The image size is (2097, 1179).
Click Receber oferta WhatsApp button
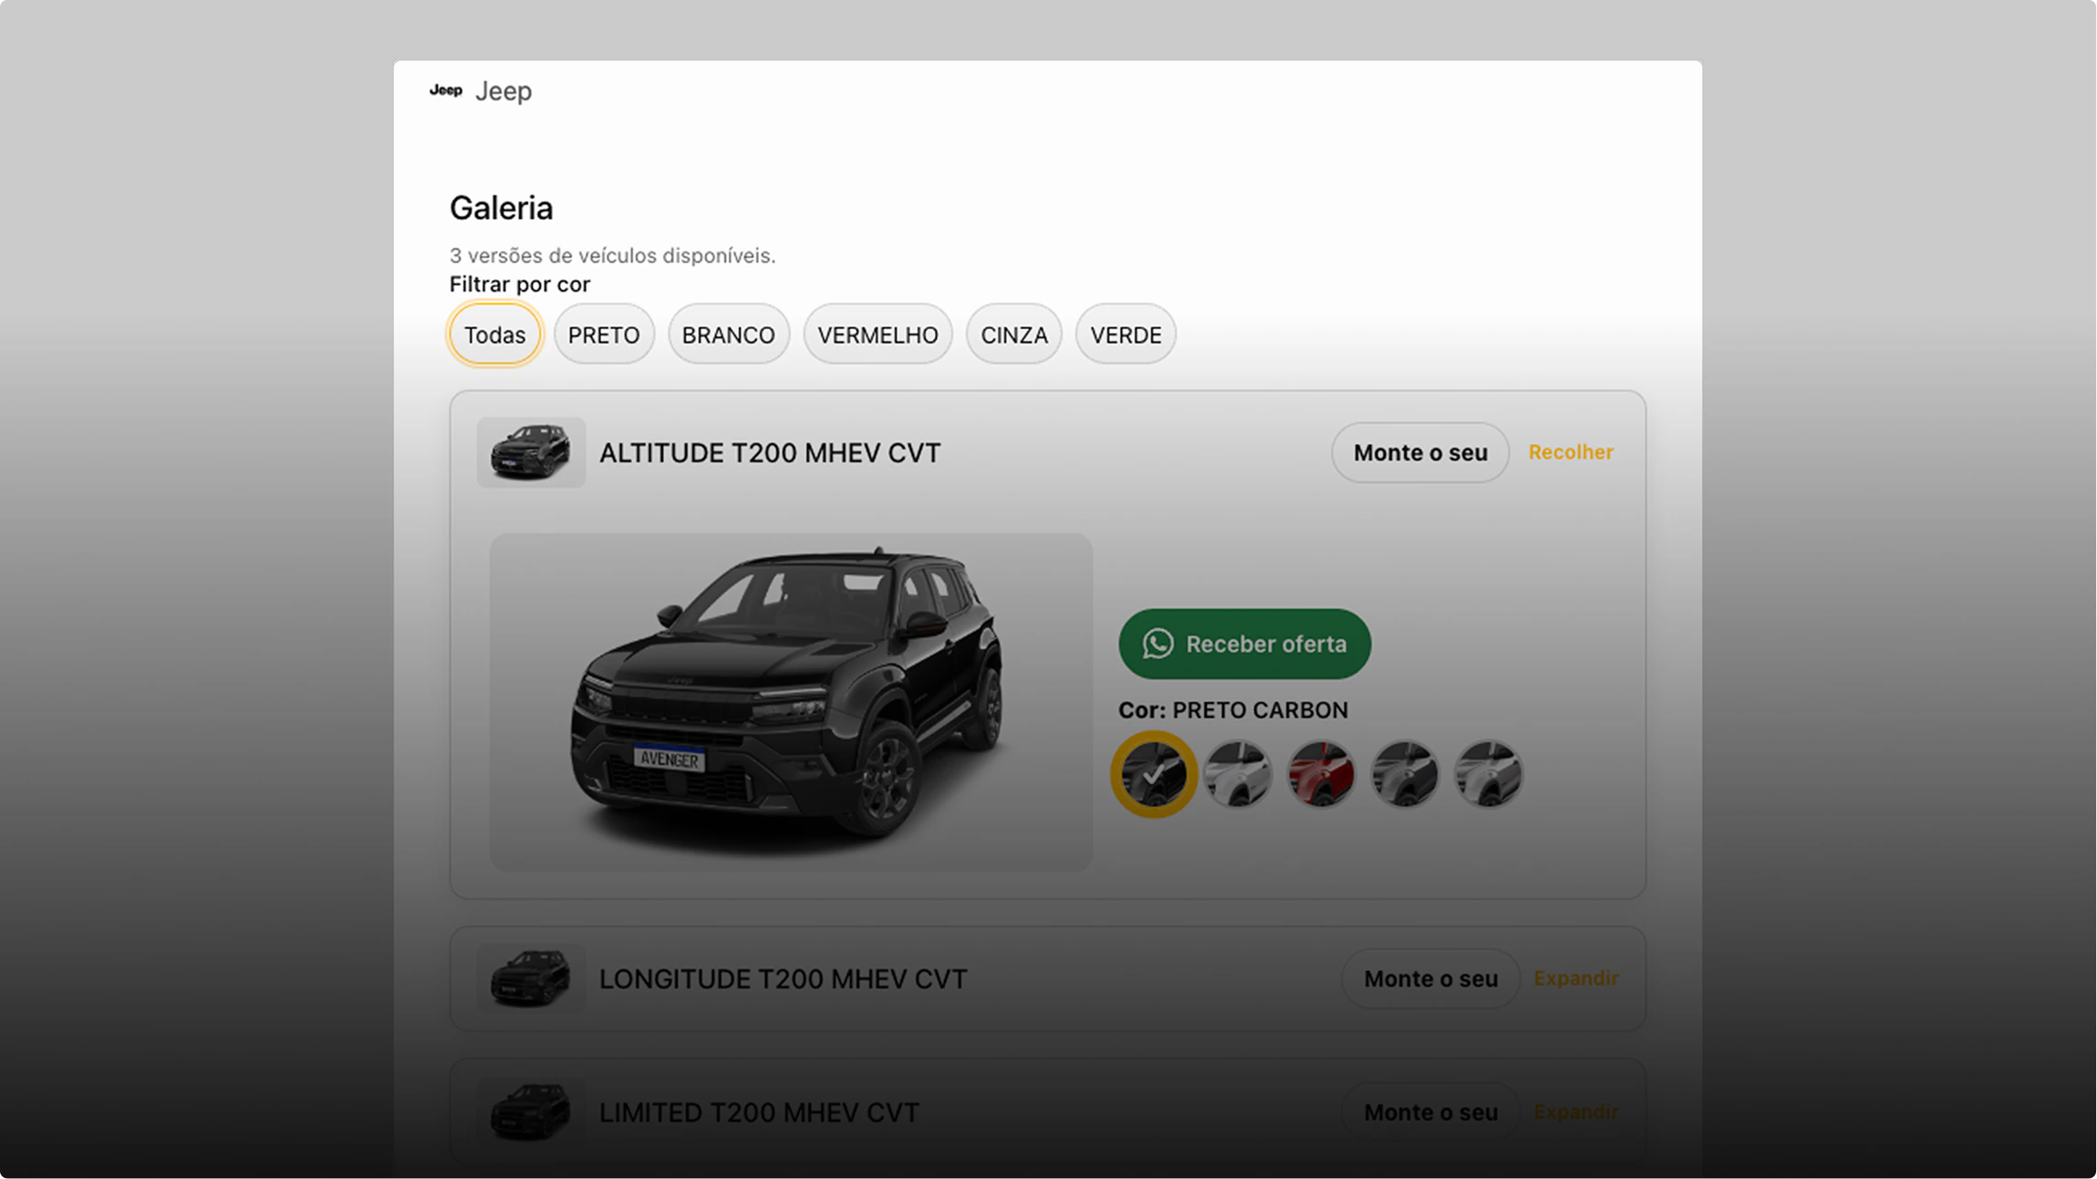tap(1244, 644)
